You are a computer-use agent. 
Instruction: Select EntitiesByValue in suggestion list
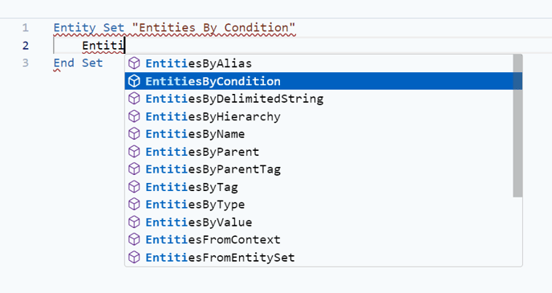point(319,222)
